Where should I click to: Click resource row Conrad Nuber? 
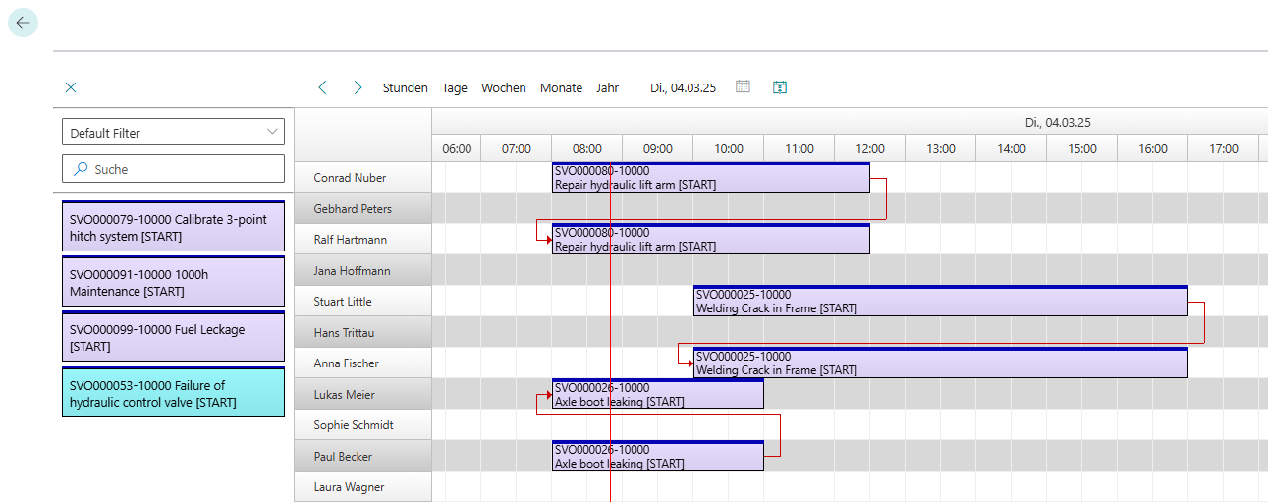[x=362, y=178]
